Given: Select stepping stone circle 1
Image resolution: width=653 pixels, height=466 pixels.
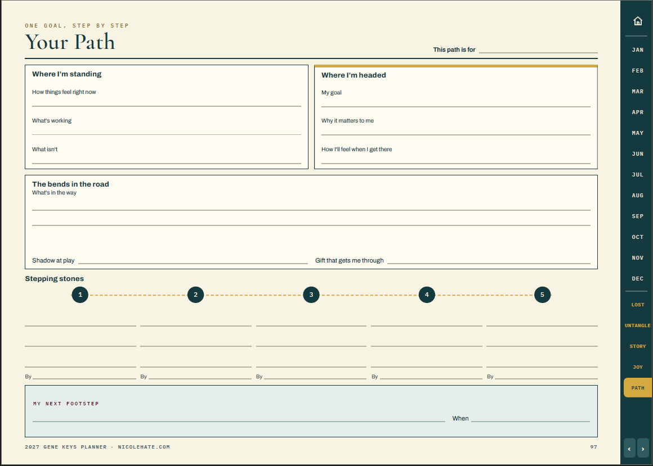Looking at the screenshot, I should pos(80,295).
